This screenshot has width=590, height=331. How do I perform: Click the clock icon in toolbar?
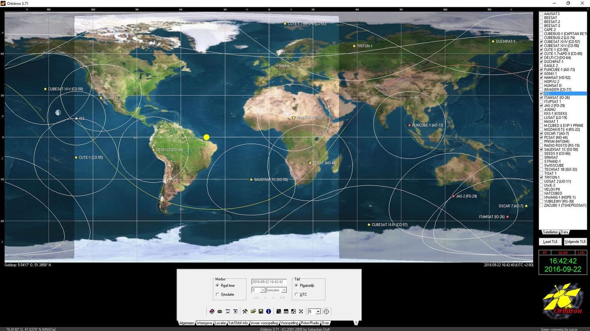(326, 311)
